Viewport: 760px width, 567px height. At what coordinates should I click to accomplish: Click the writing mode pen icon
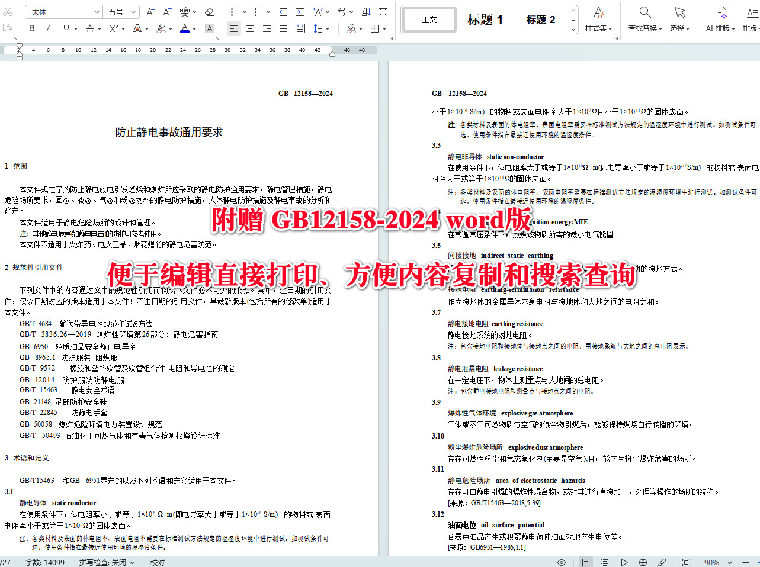coord(662,562)
